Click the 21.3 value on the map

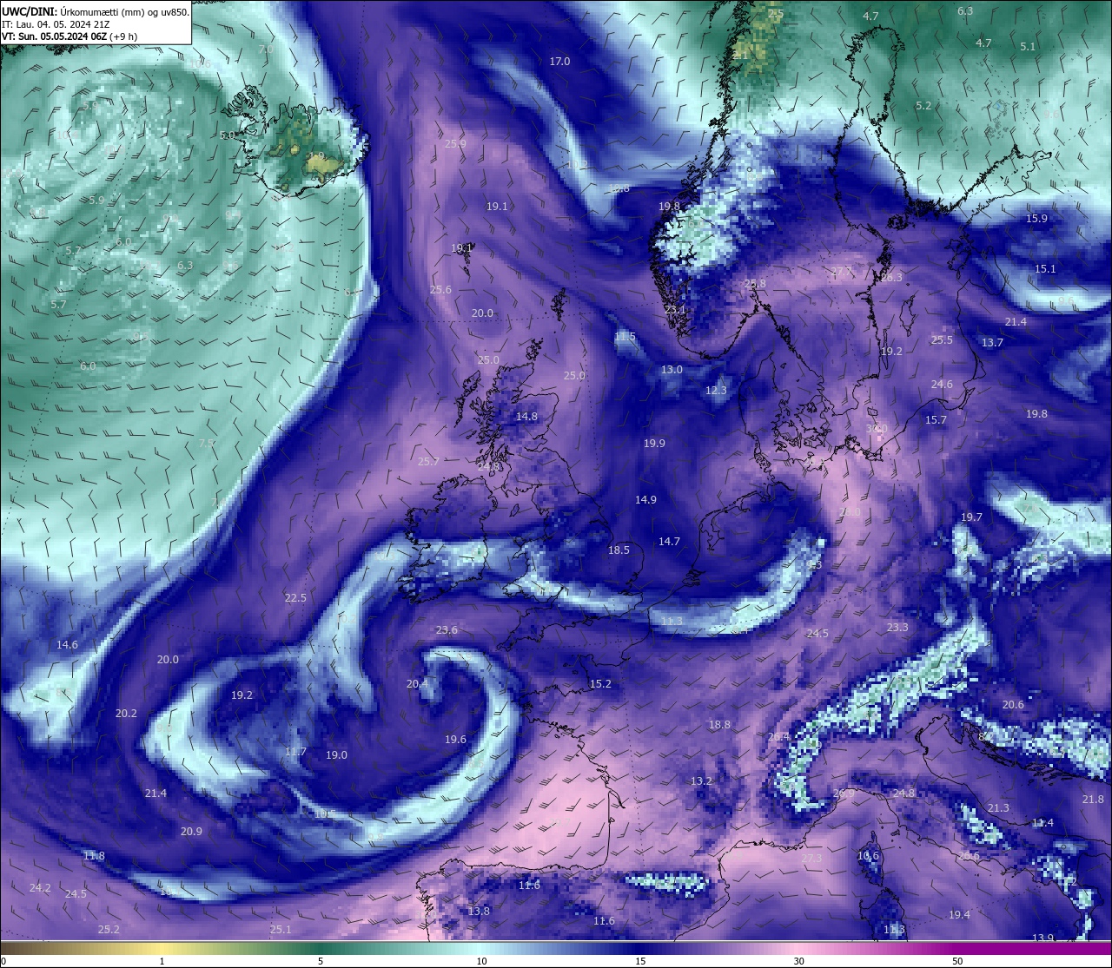pos(998,808)
